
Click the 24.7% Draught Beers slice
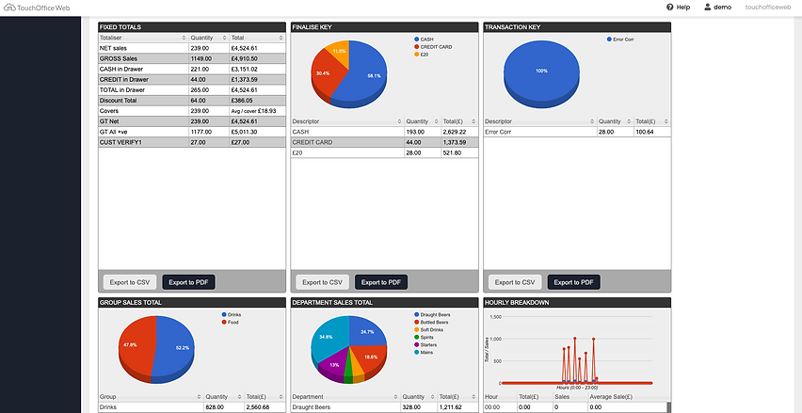click(367, 332)
